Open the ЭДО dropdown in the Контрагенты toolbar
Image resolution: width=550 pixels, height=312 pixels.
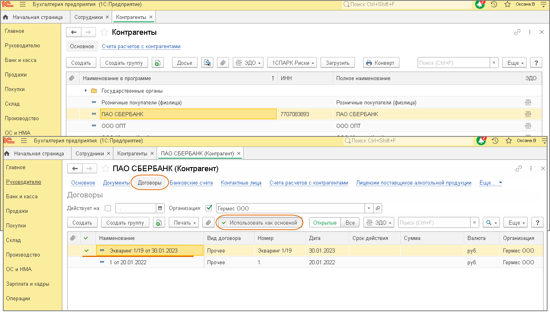(x=248, y=63)
